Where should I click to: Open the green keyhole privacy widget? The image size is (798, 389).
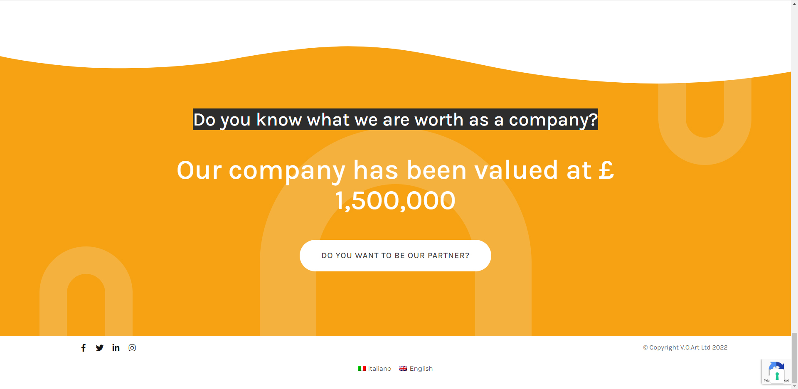[x=777, y=376]
